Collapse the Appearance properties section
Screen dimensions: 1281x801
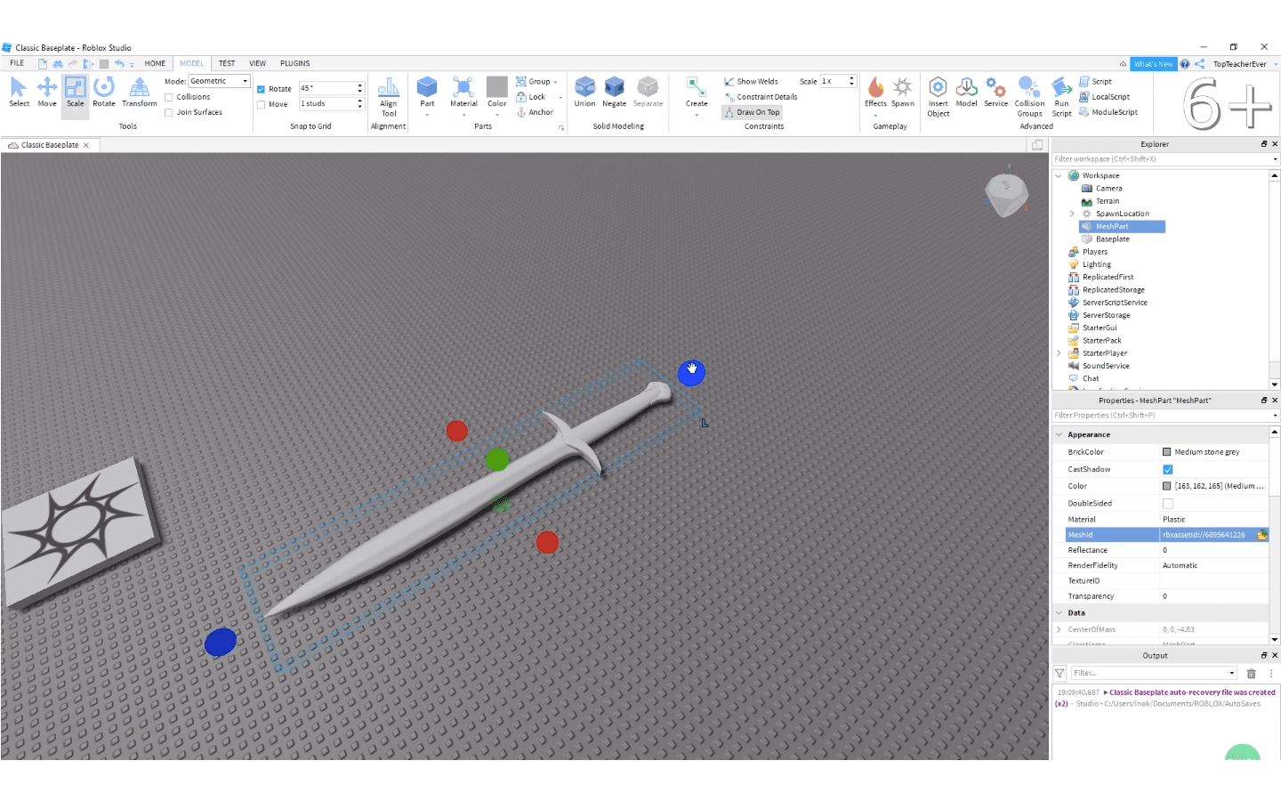click(1059, 434)
